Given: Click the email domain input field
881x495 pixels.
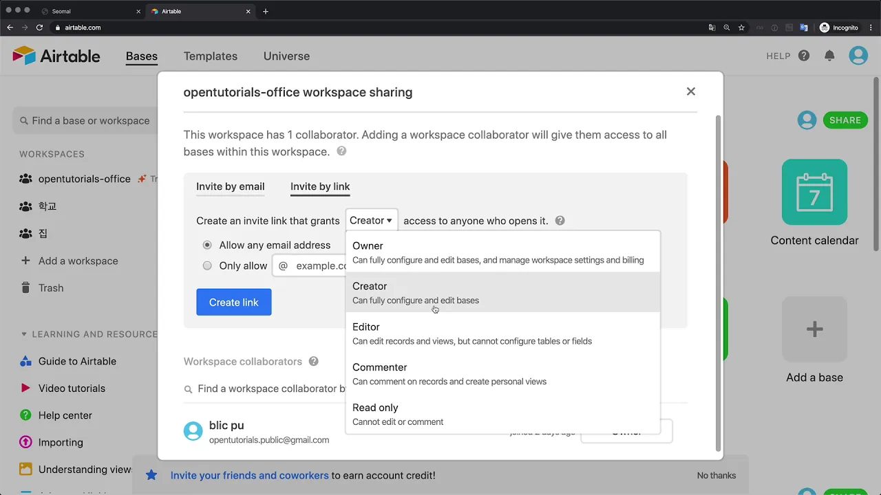Looking at the screenshot, I should 310,265.
